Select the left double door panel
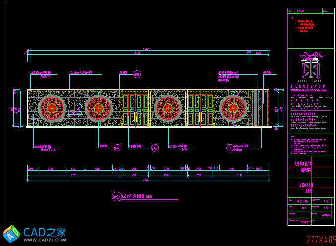The height and width of the screenshot is (246, 336). click(135, 109)
